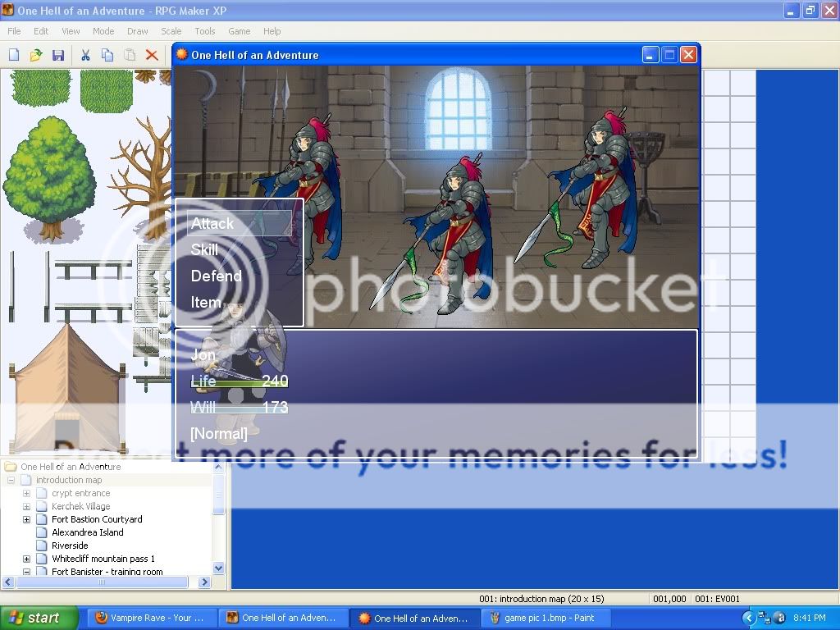Expand the Kerchek Village map node

(26, 506)
